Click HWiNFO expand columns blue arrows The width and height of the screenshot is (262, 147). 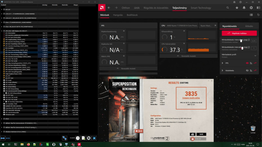click(3, 138)
